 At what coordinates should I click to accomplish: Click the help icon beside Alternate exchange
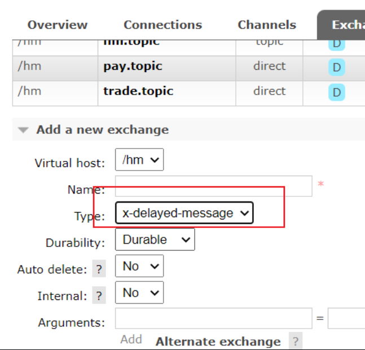pyautogui.click(x=294, y=341)
